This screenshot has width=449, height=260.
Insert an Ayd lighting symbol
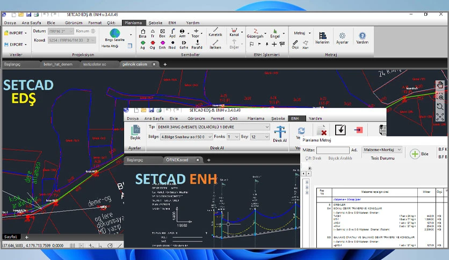[172, 33]
